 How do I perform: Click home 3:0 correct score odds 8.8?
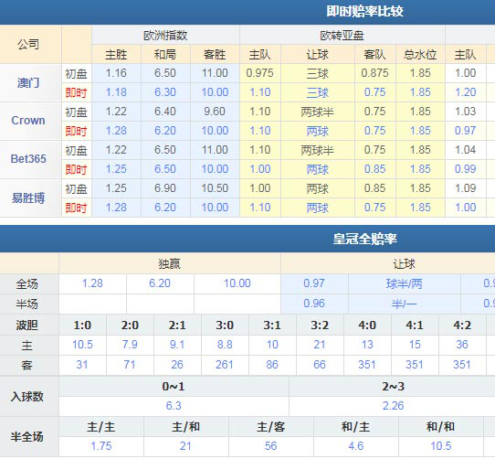(x=225, y=345)
